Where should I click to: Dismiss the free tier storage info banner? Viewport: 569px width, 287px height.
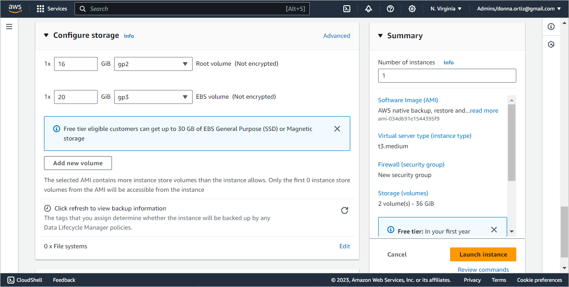pos(337,129)
